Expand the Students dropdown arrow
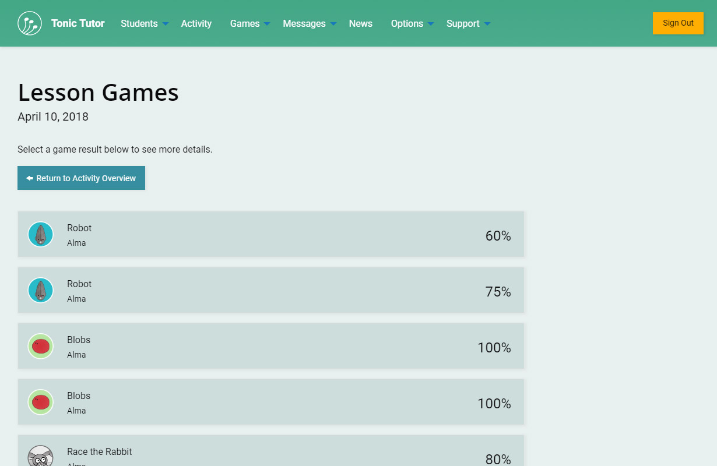Viewport: 717px width, 466px height. [x=166, y=24]
